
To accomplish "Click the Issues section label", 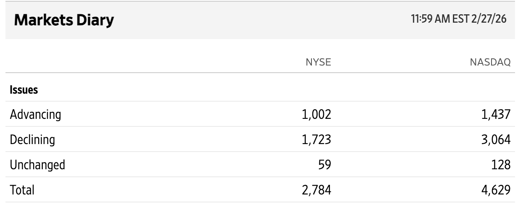I will coord(24,89).
